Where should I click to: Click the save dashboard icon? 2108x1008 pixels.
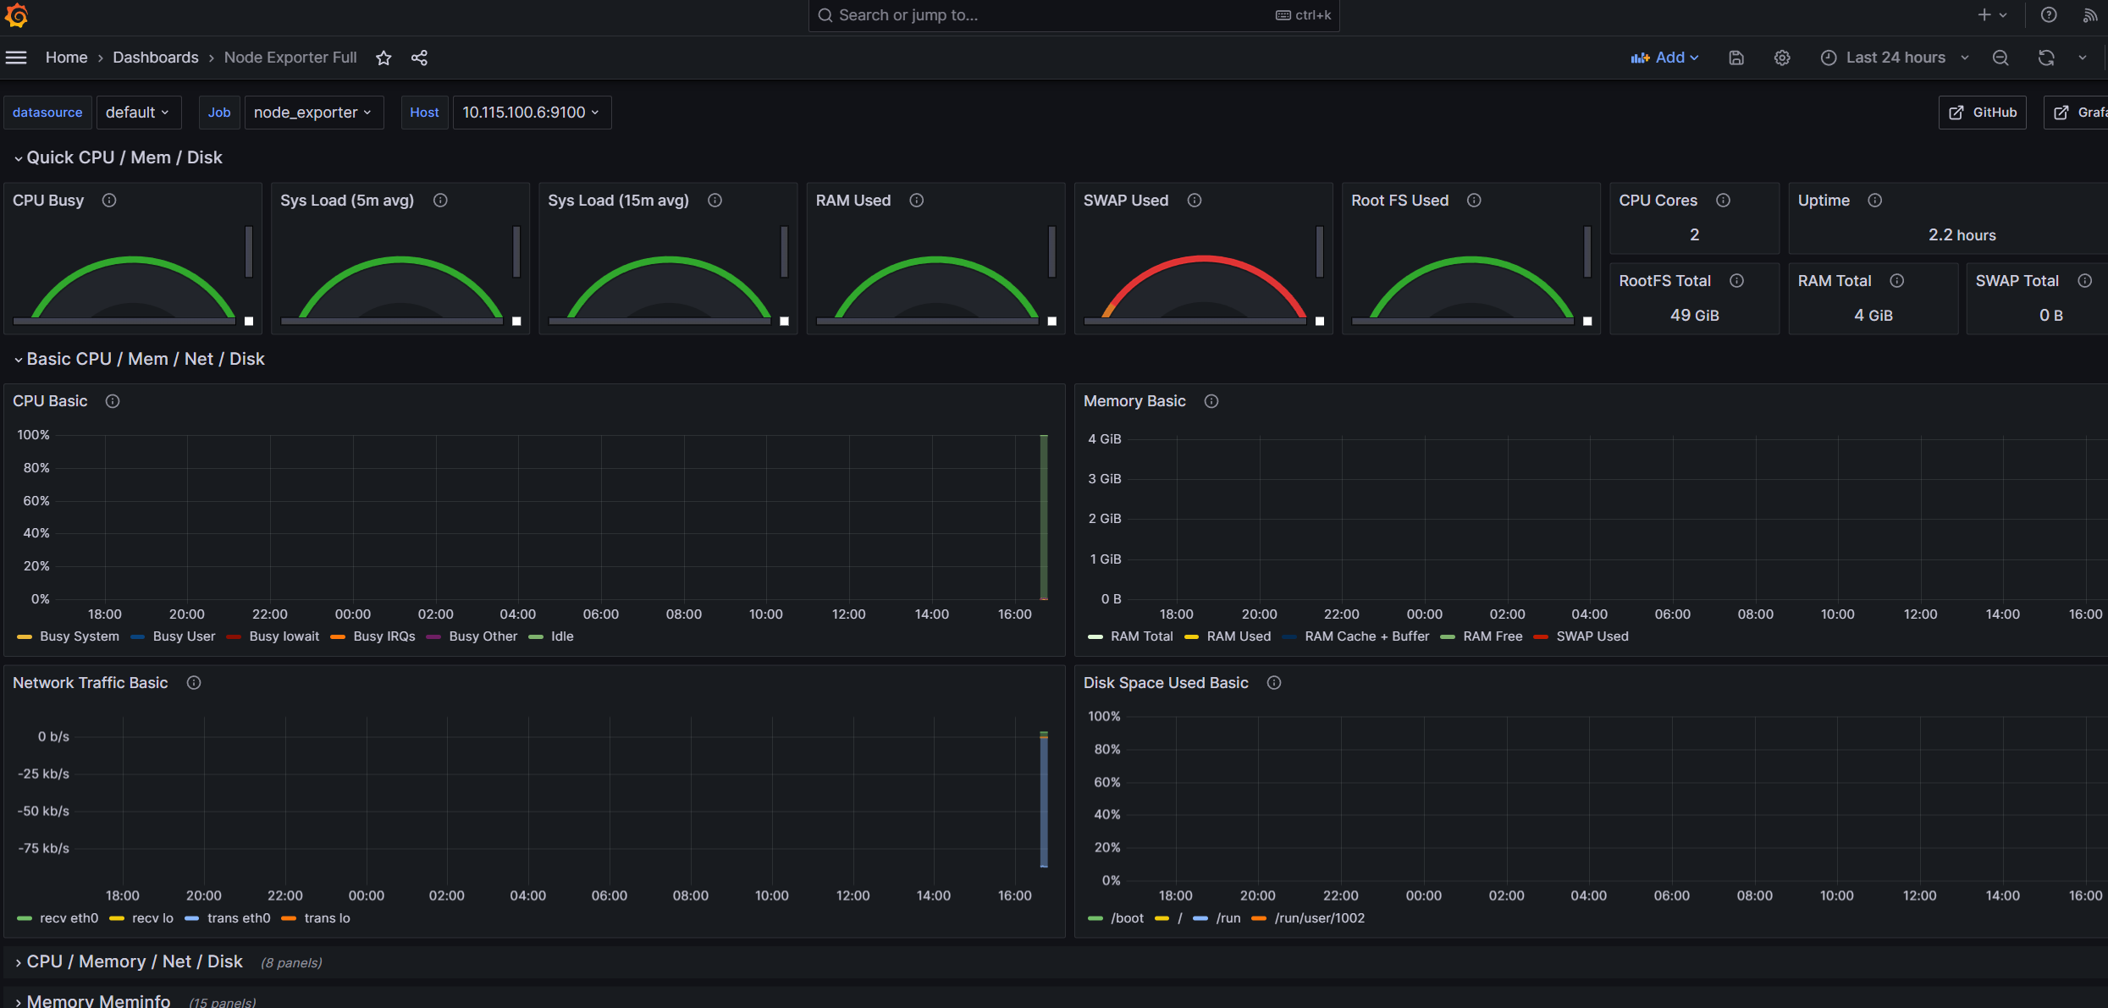(x=1736, y=58)
